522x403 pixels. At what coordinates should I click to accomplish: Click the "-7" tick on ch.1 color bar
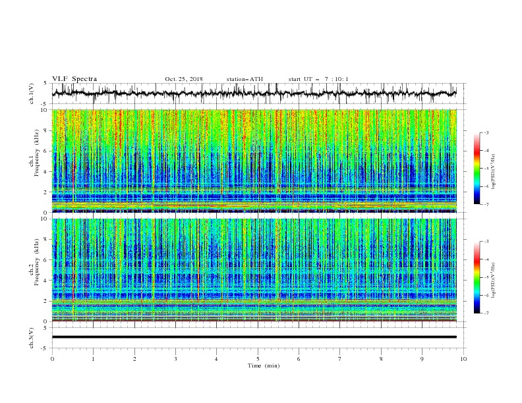[x=486, y=204]
